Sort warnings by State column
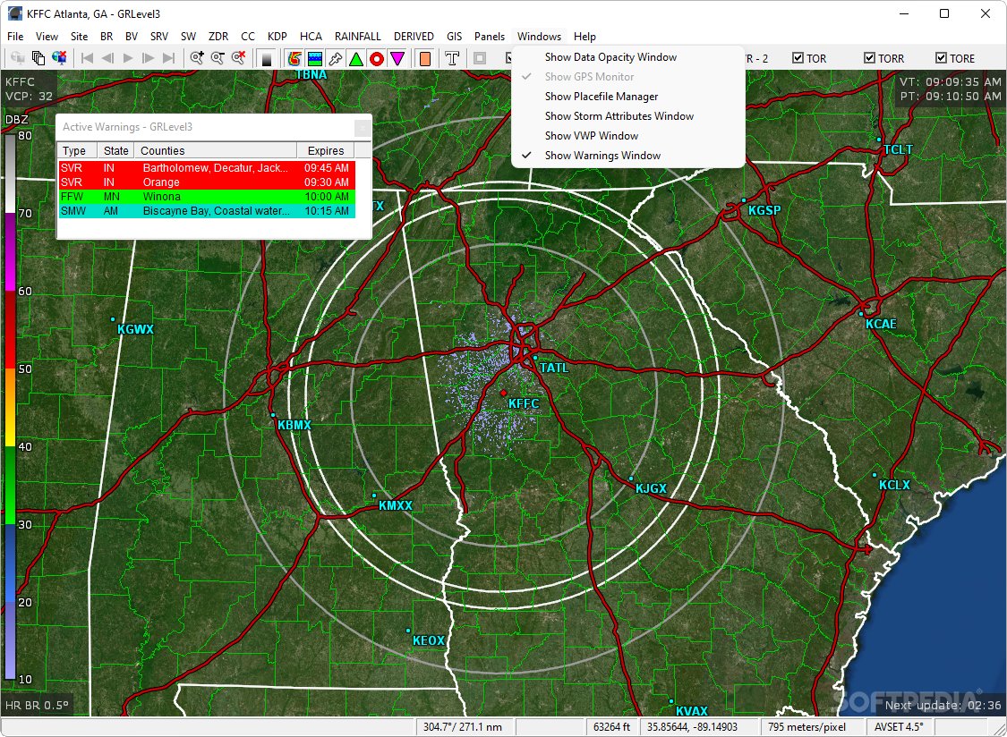1007x737 pixels. (x=115, y=151)
